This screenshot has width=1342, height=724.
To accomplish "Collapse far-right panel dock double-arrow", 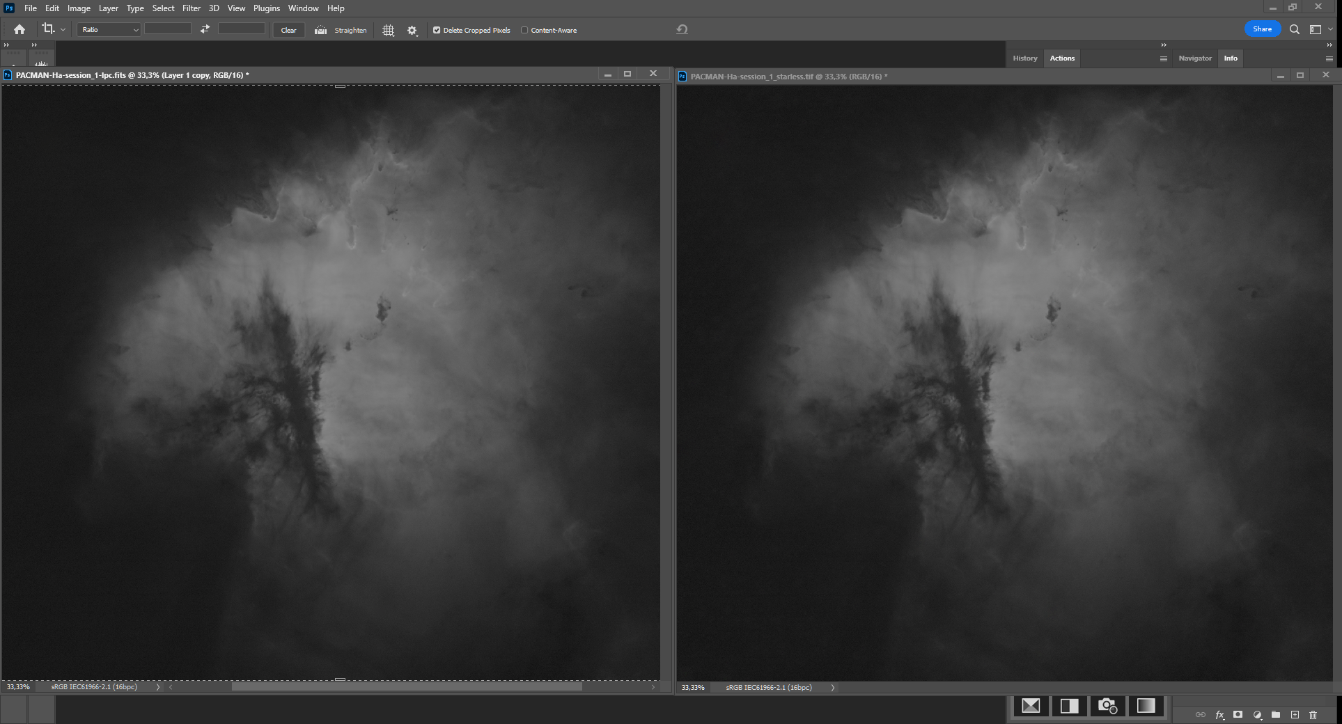I will pyautogui.click(x=1329, y=45).
